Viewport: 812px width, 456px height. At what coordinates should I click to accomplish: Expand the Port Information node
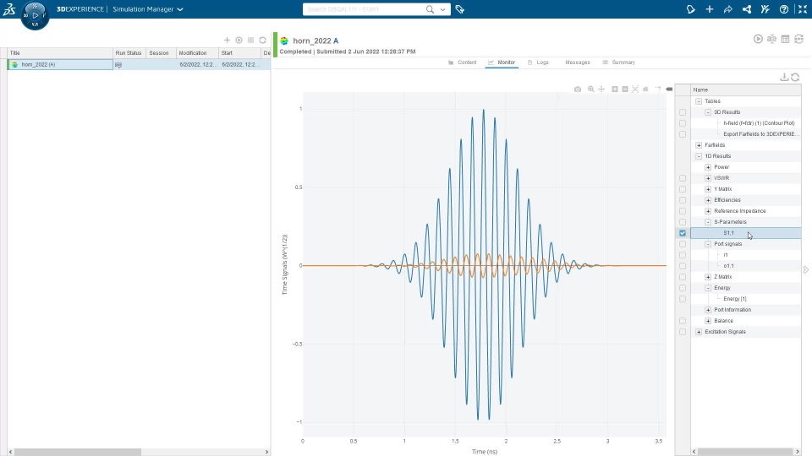(x=708, y=310)
